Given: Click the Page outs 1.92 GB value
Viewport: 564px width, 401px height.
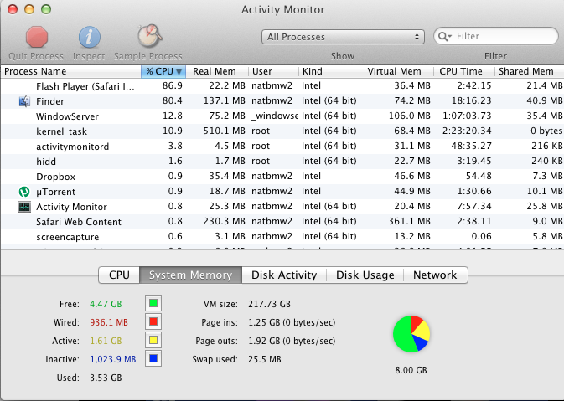Looking at the screenshot, I should click(292, 341).
